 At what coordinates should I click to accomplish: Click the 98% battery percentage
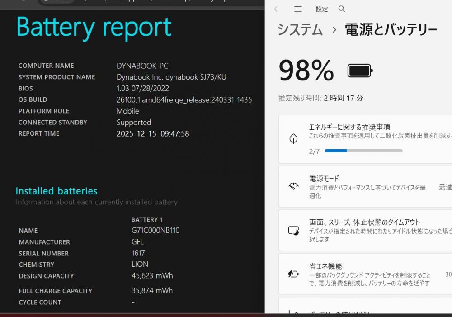click(306, 71)
